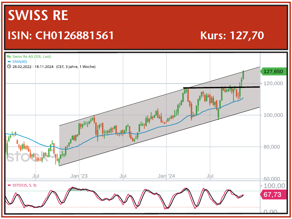Click the Jan '23 time axis label

click(79, 176)
